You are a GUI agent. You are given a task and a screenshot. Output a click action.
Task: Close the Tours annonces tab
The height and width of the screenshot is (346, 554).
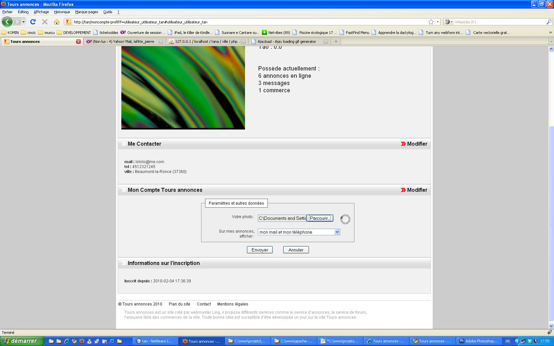point(78,42)
